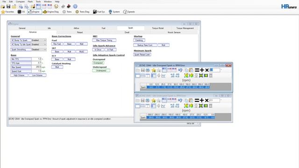This screenshot has height=168, width=299.
Task: Show graph view in Underspeed table window
Action: coord(164,106)
